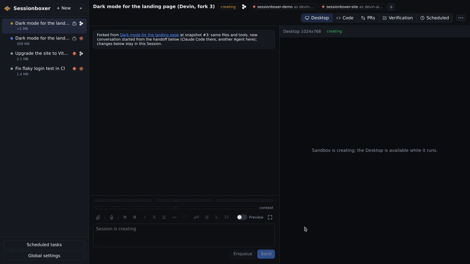Click the session title 'Dark mode for the landing page (Devin, fork 3)'

click(154, 6)
